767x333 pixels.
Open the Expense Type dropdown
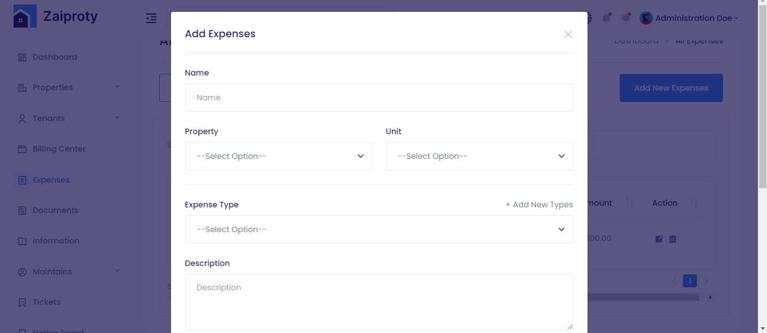(x=379, y=229)
